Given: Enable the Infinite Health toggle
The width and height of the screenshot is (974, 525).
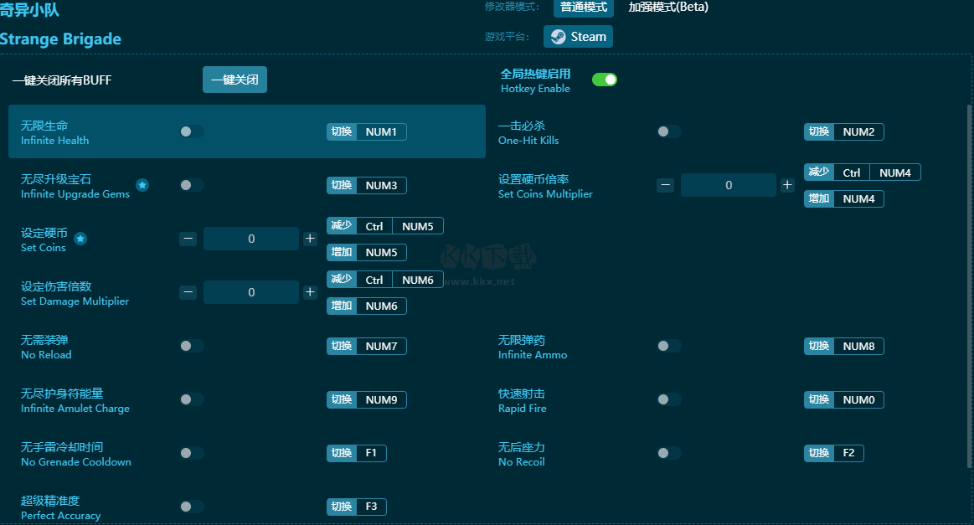Looking at the screenshot, I should tap(191, 131).
